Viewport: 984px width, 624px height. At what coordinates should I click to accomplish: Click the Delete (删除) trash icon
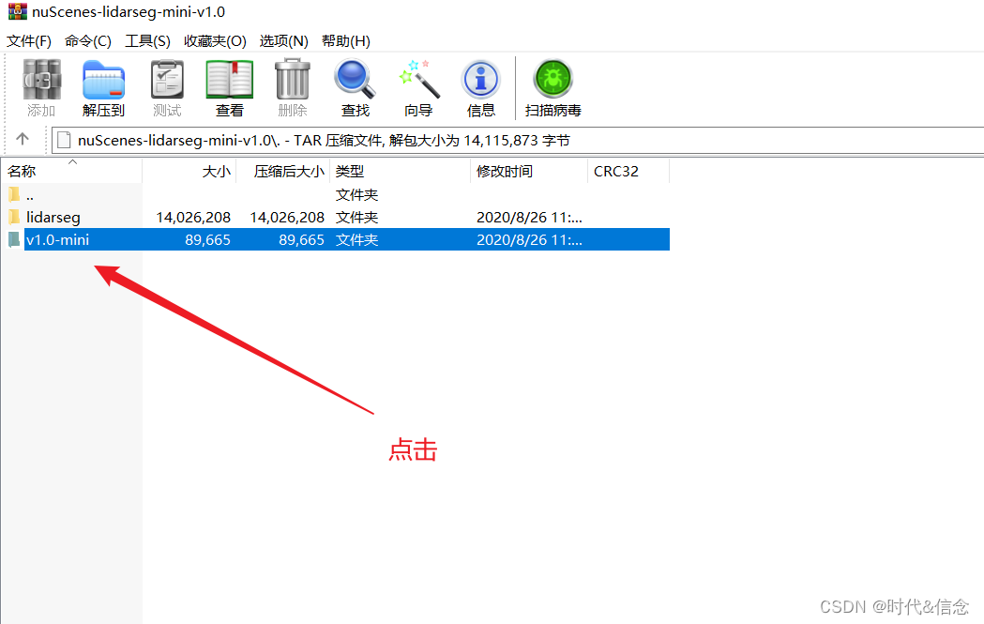293,79
